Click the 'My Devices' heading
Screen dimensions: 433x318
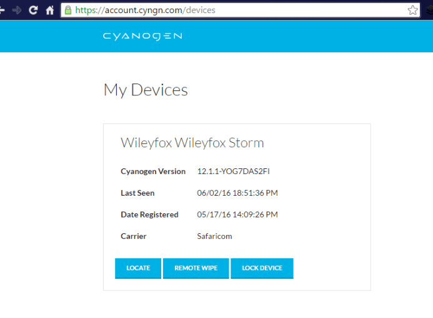tap(146, 90)
